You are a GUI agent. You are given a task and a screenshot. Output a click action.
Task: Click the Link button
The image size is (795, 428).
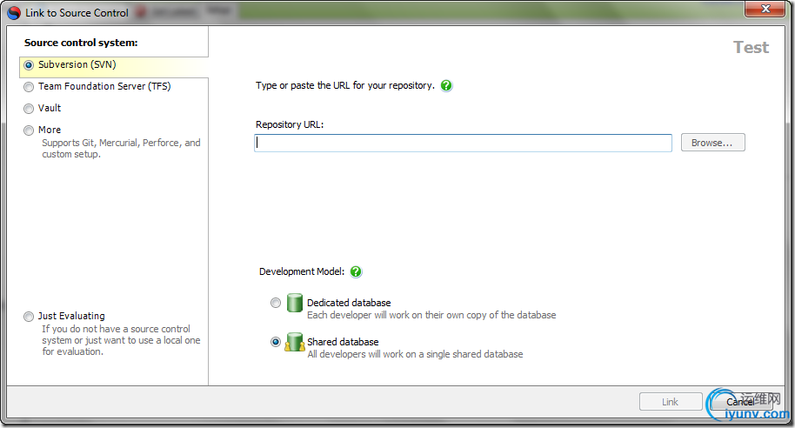[671, 402]
